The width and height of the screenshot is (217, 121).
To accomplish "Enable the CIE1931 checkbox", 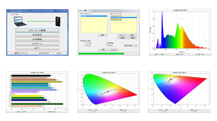I will (85, 46).
